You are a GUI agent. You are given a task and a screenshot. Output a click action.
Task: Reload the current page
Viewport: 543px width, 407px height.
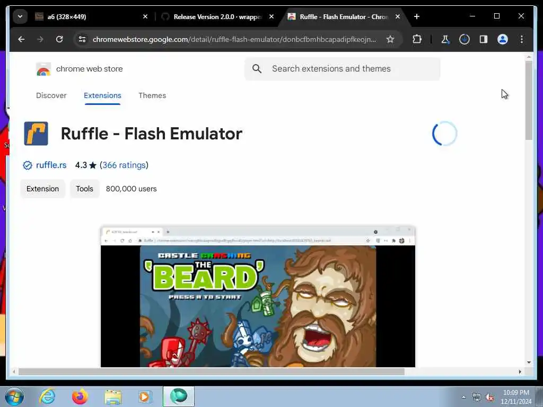[x=59, y=39]
